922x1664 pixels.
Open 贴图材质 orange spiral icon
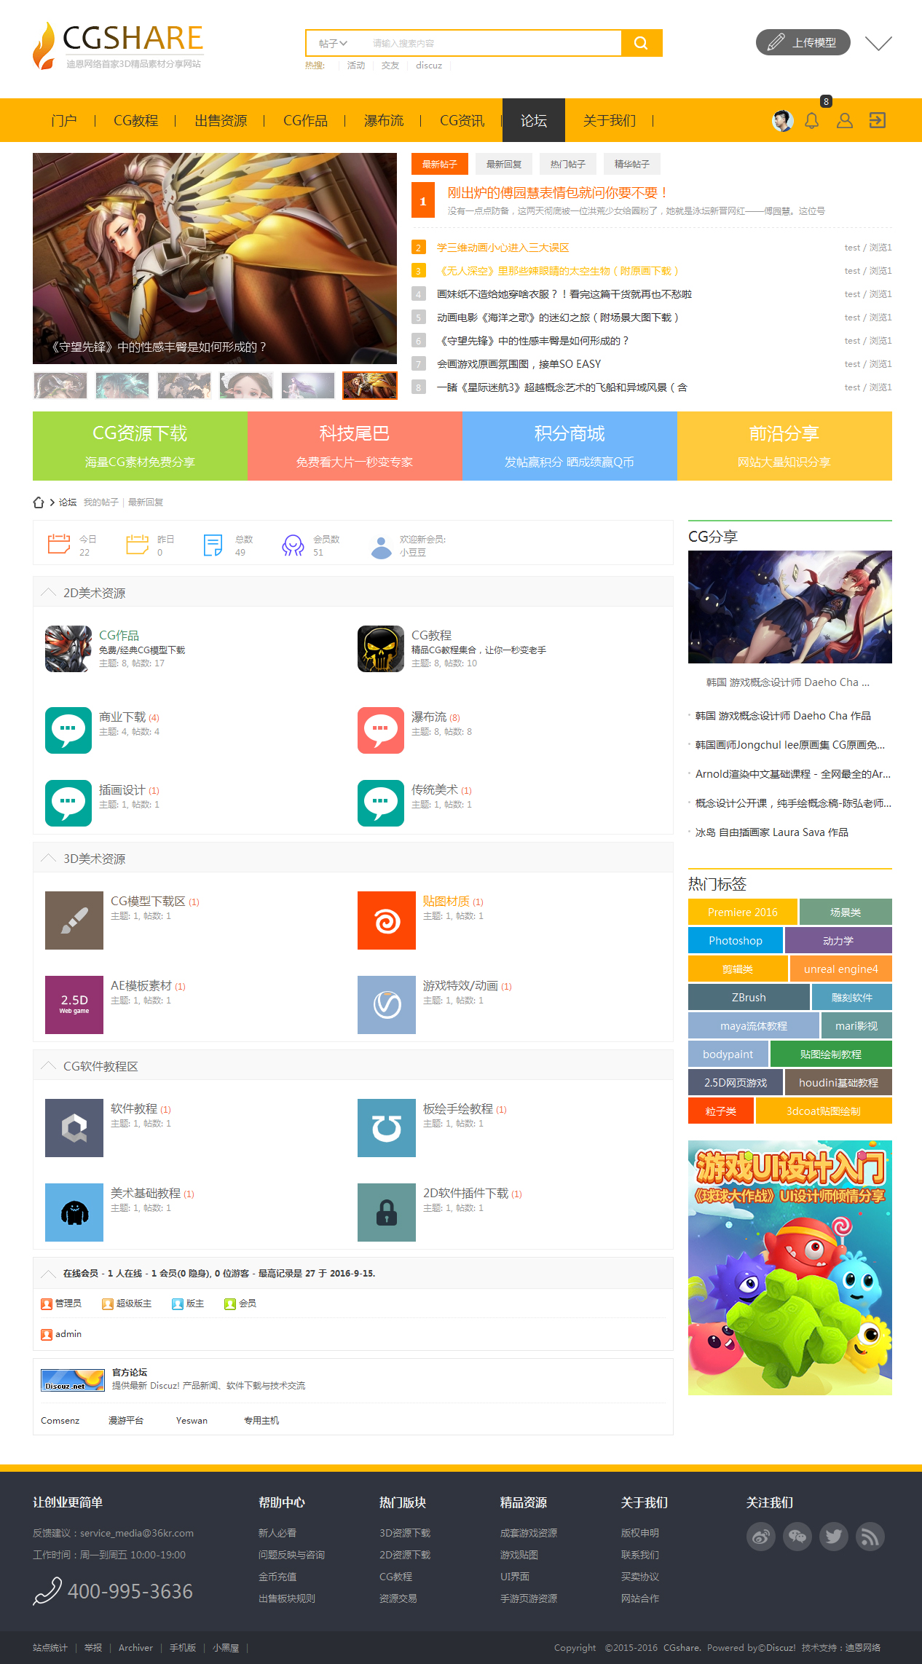(387, 920)
